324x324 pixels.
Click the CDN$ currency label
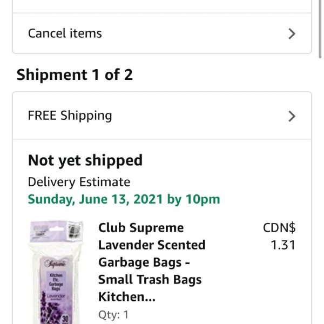pos(279,227)
